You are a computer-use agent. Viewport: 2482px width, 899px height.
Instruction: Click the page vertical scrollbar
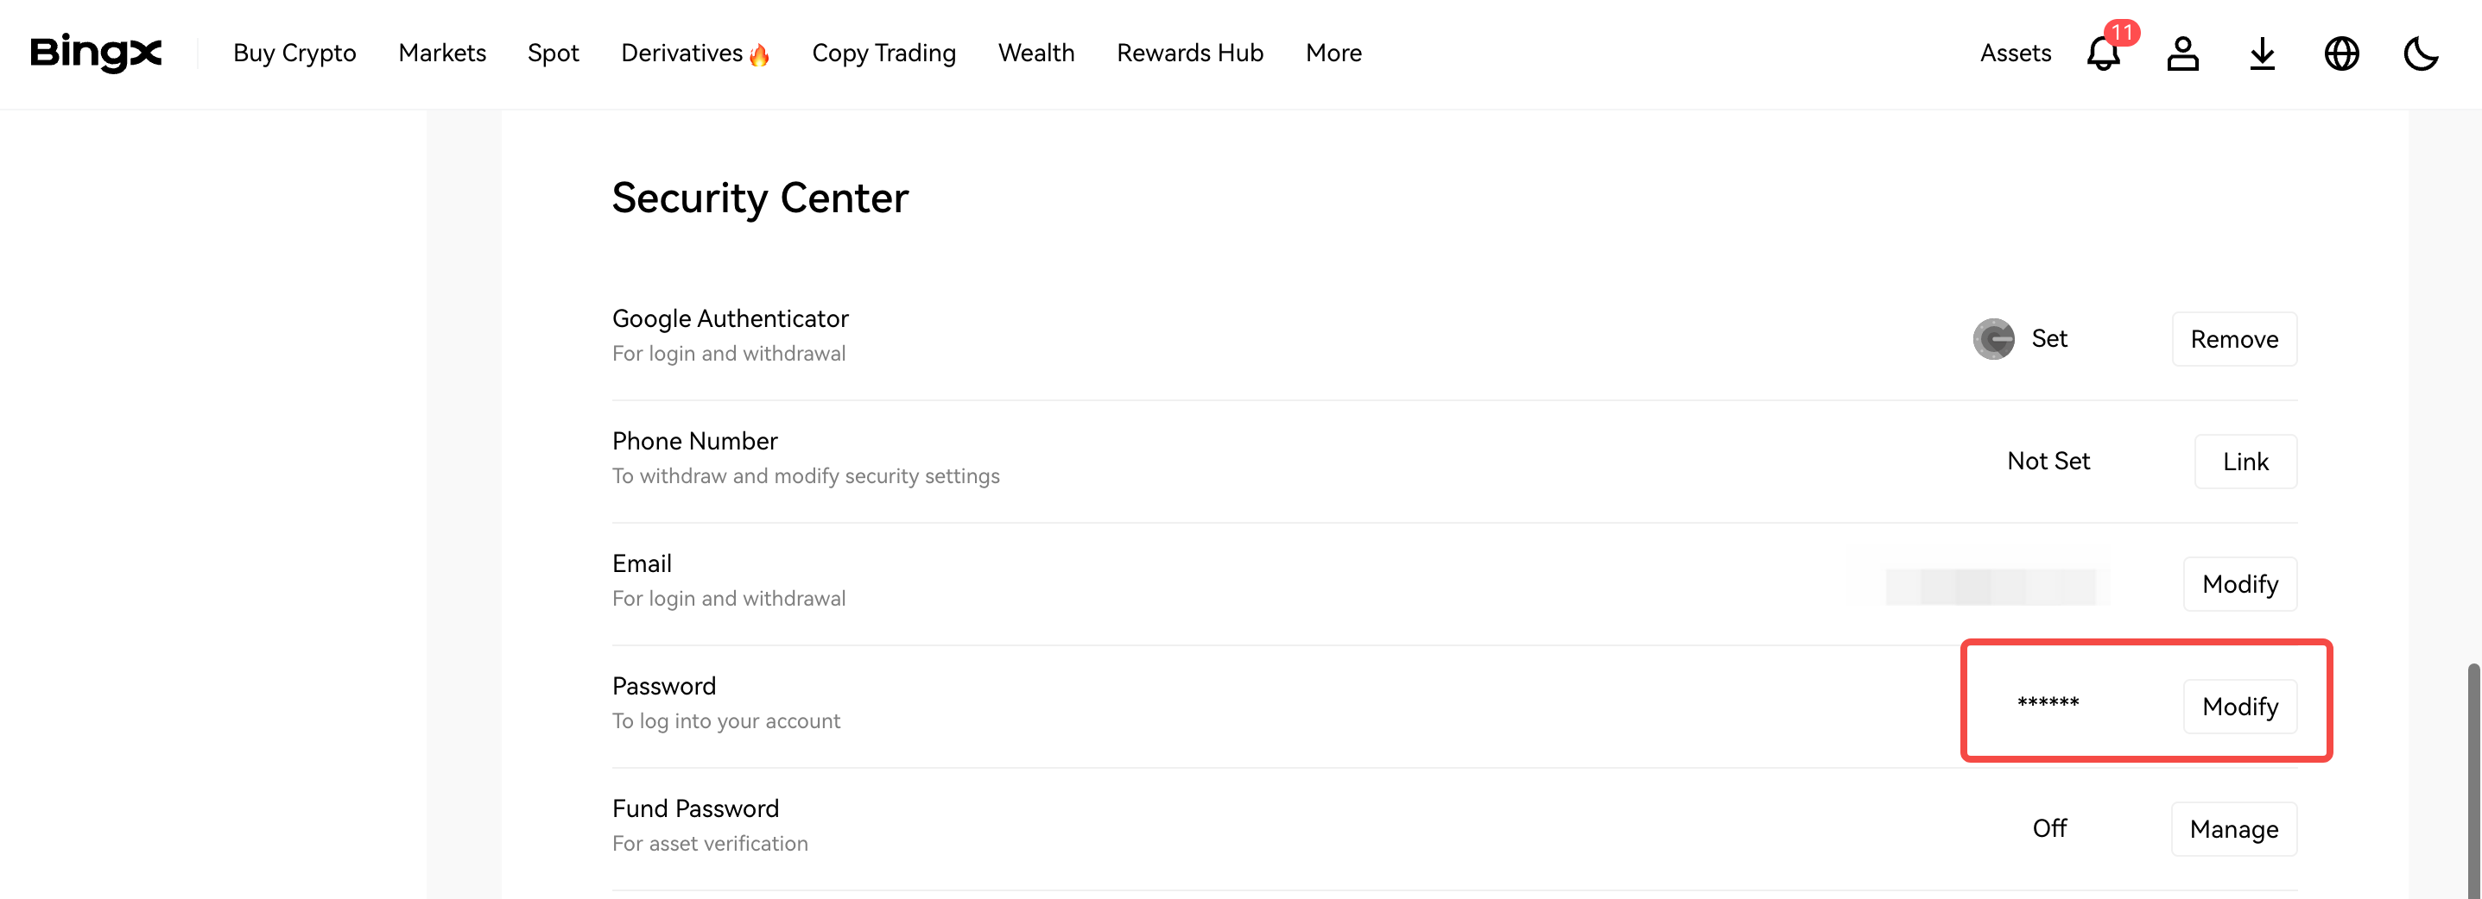[2473, 770]
